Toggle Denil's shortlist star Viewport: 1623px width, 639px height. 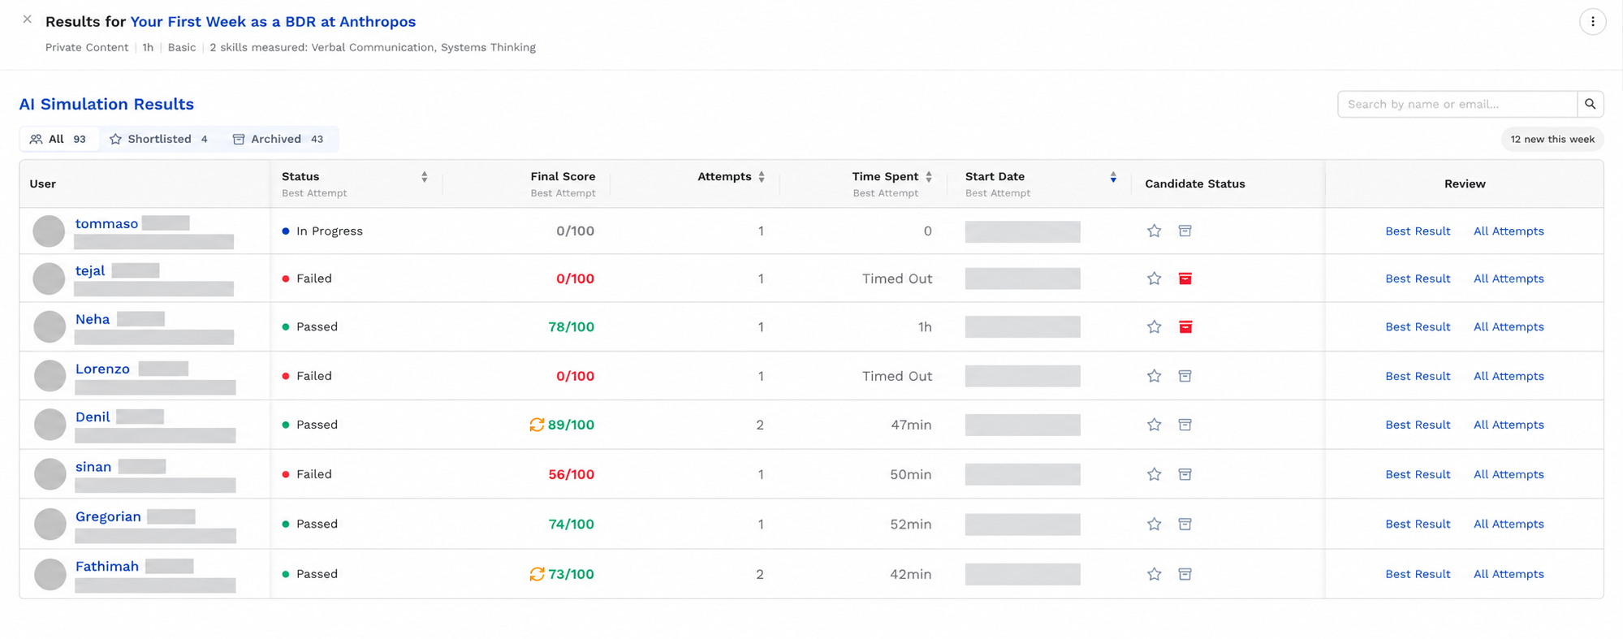coord(1154,425)
